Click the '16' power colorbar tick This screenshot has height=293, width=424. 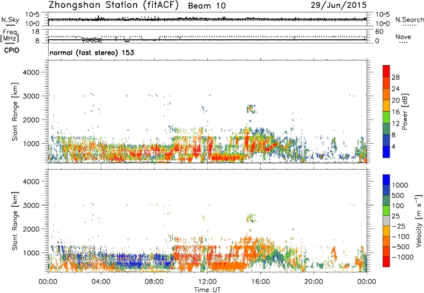pyautogui.click(x=395, y=112)
